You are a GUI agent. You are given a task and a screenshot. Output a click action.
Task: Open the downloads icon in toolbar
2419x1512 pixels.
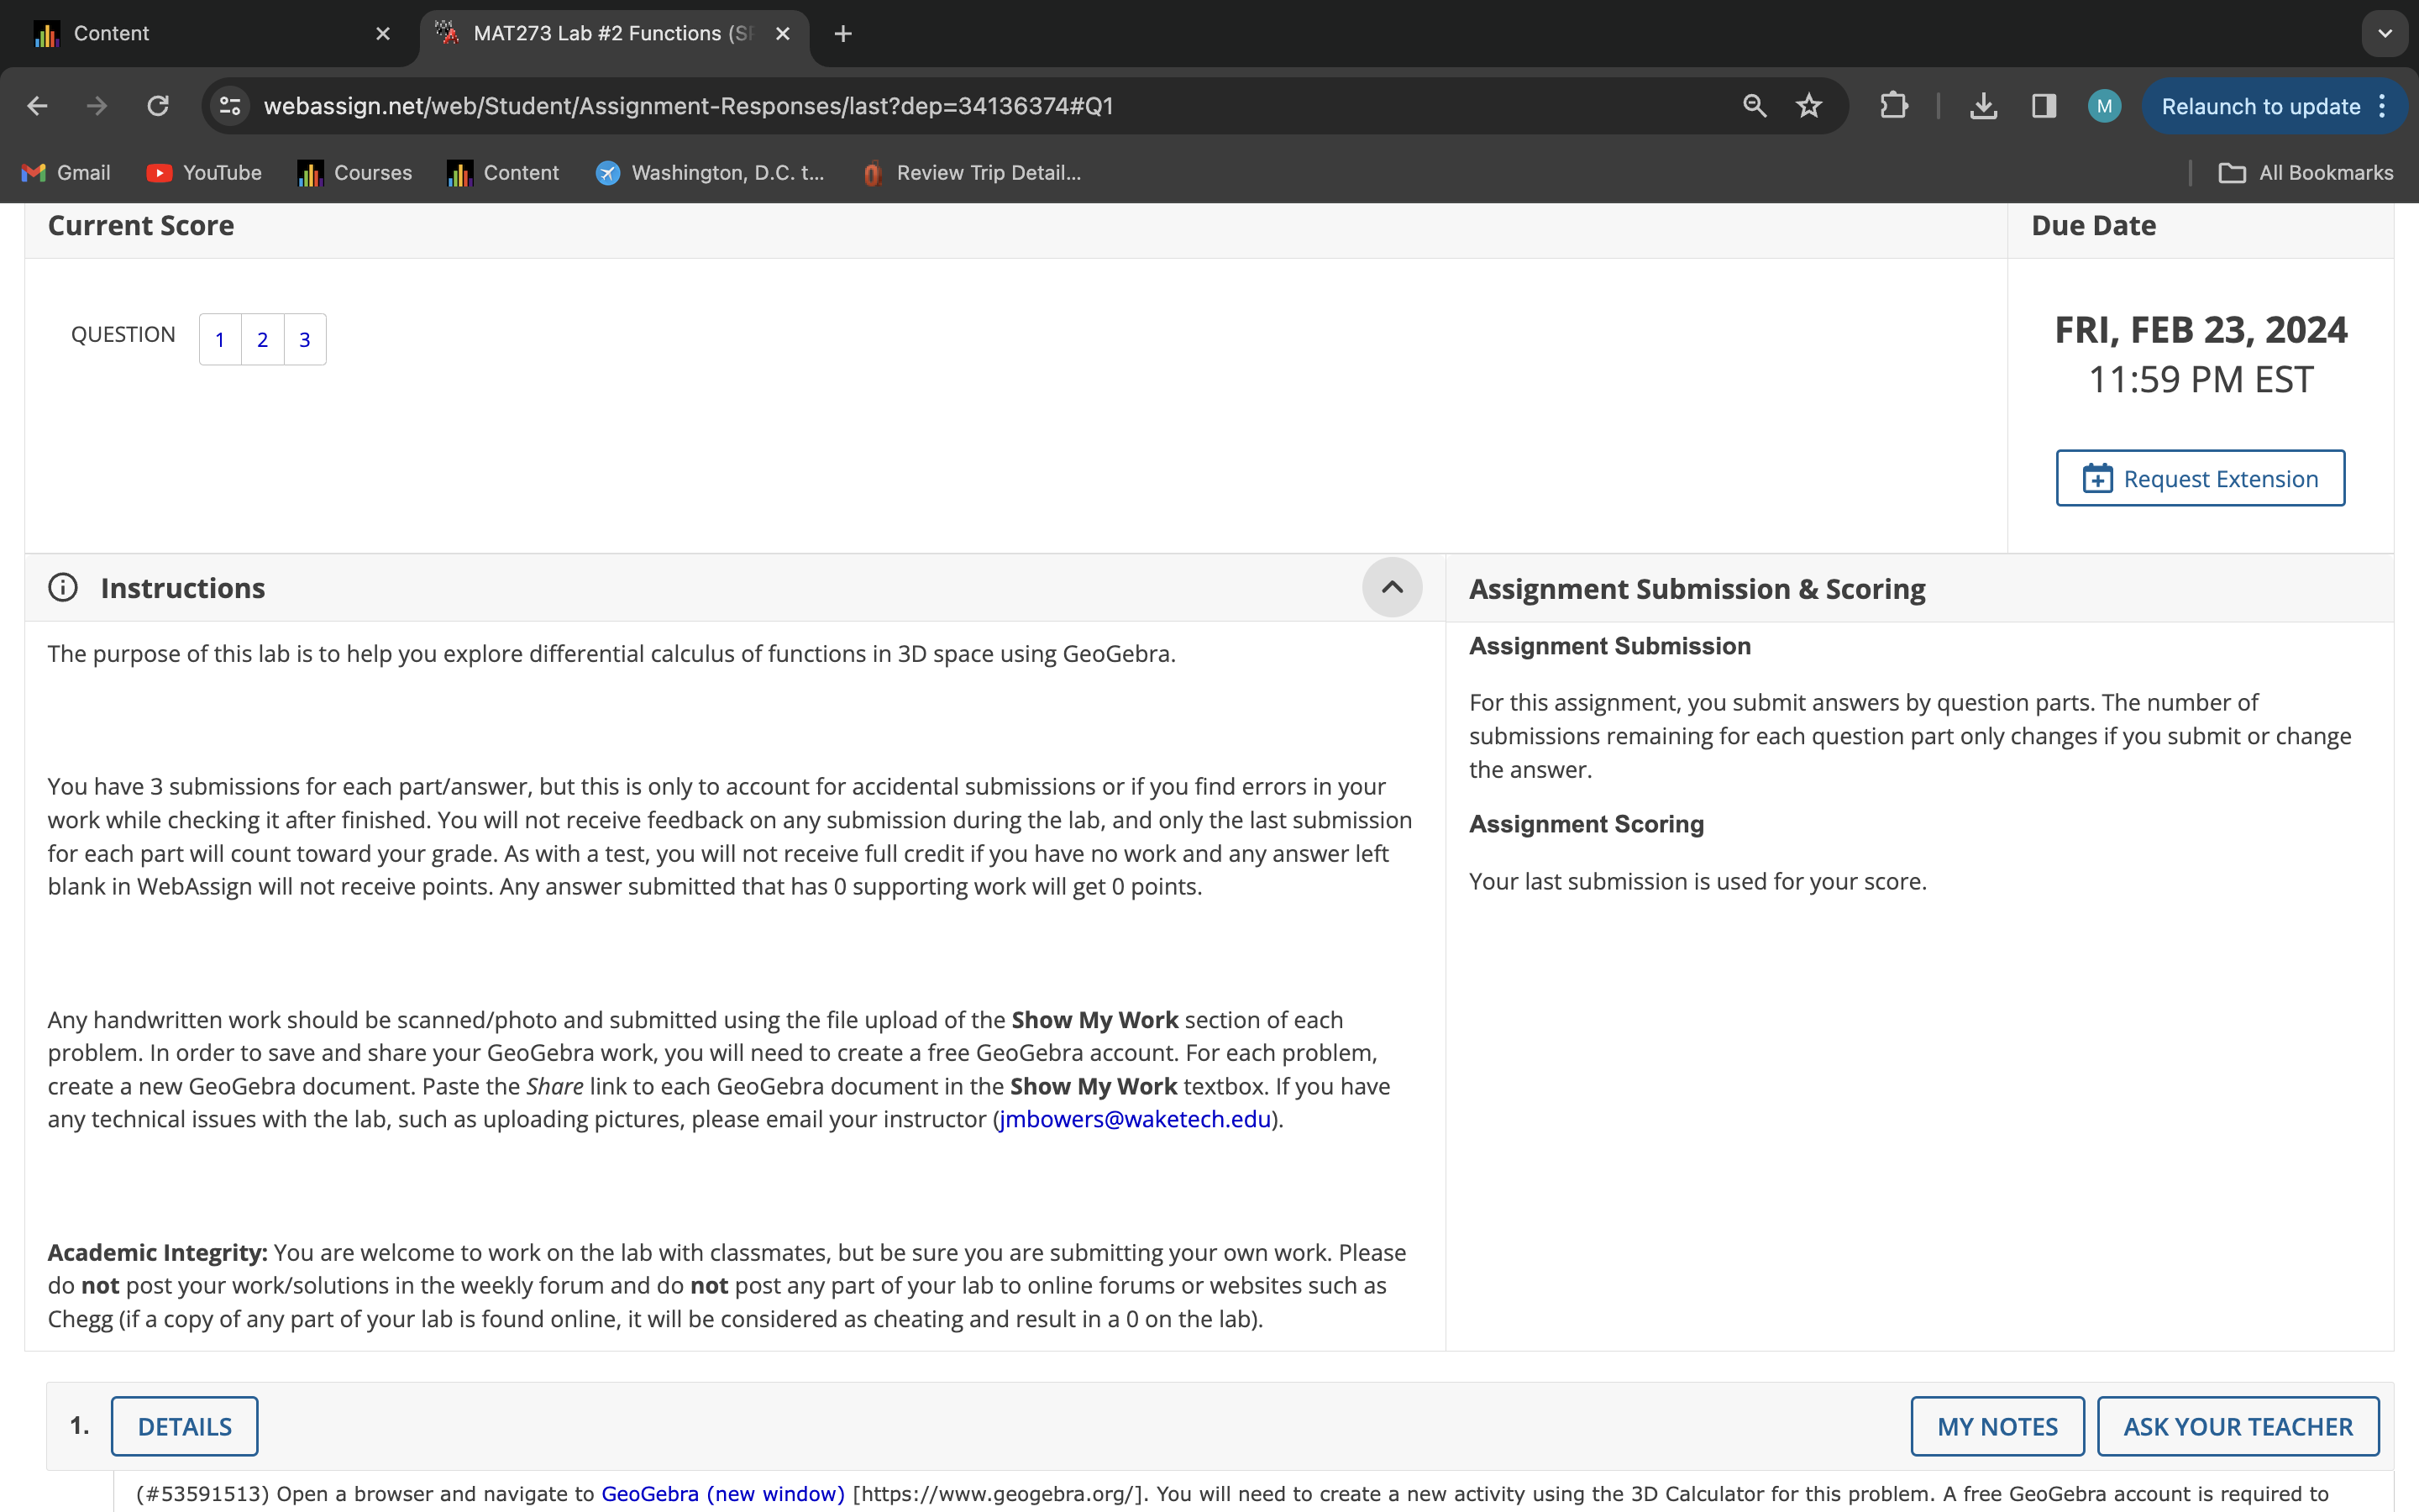(x=1983, y=106)
